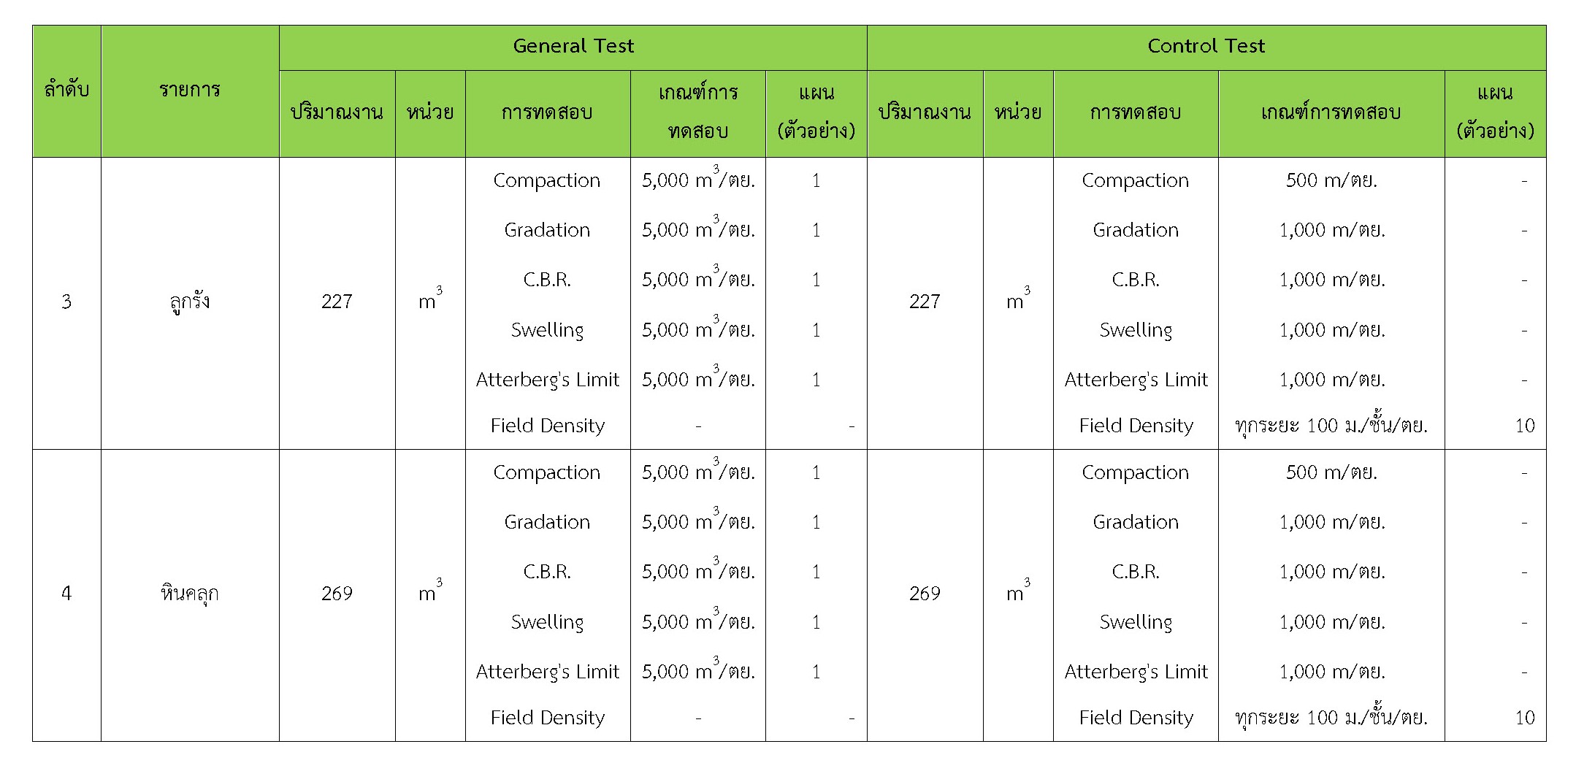Select Control Test Field Density for หินคลุก

click(x=1136, y=718)
